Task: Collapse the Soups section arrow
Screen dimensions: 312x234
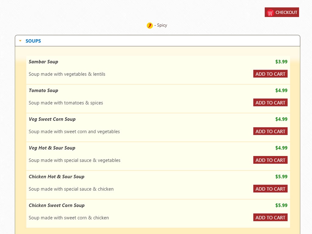Action: point(20,41)
